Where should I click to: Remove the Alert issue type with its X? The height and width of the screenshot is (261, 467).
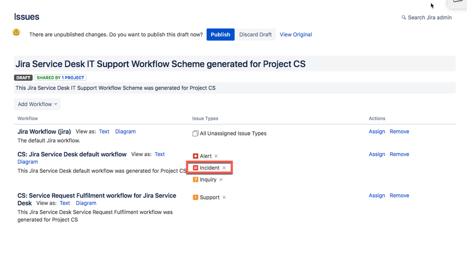tap(216, 156)
